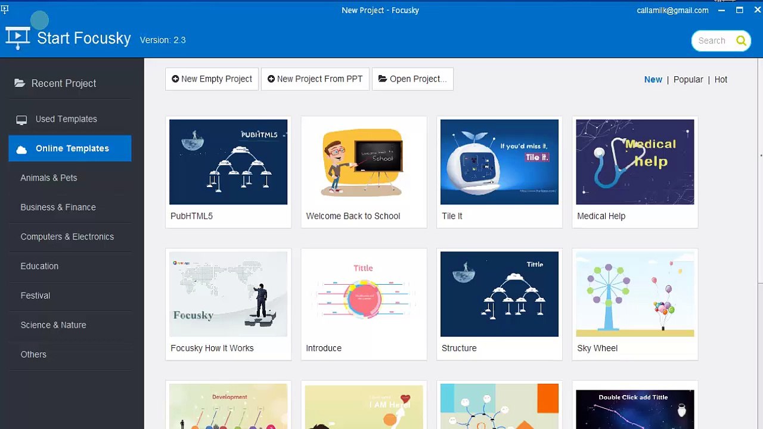Screen dimensions: 763x429
Task: Click the Used Templates monitor icon
Action: click(21, 120)
